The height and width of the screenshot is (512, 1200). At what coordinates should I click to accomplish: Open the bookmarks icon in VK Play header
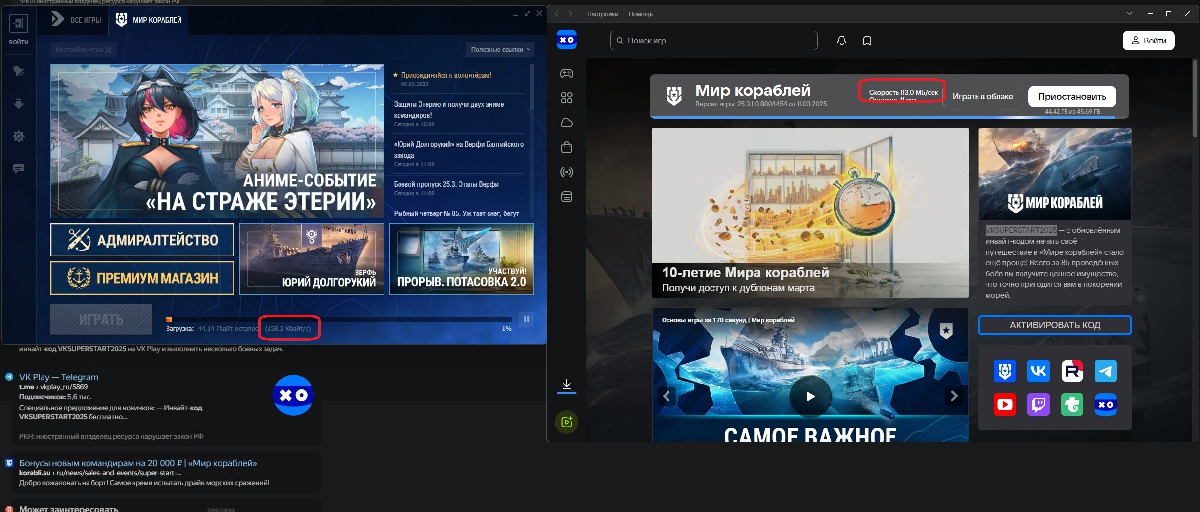pos(867,41)
